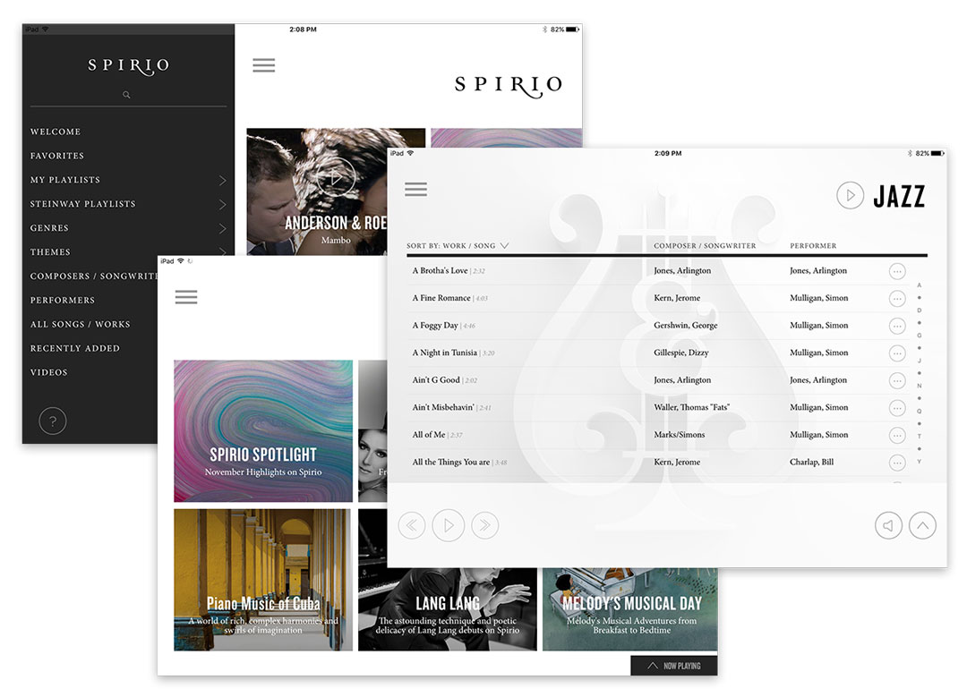Open the search icon in the Spirio sidebar

coord(126,95)
